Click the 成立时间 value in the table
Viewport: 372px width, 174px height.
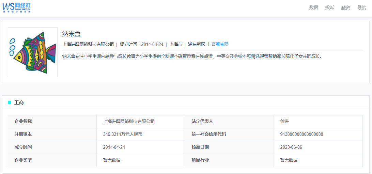point(114,147)
